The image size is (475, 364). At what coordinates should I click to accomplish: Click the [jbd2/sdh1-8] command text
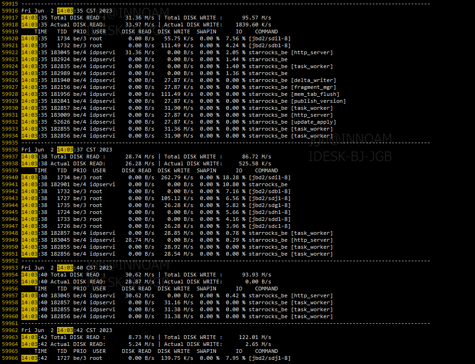click(270, 212)
